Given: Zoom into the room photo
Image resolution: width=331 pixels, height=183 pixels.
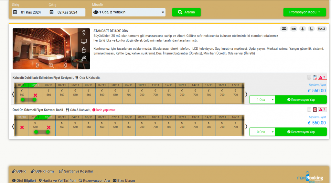Looking at the screenshot, I should coord(51,65).
